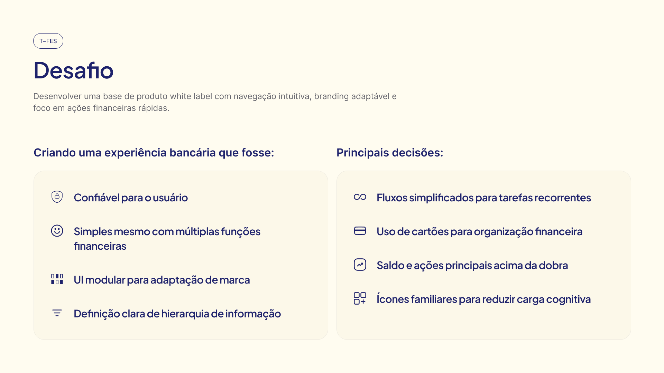Click the hierarchy filter lines icon

57,313
